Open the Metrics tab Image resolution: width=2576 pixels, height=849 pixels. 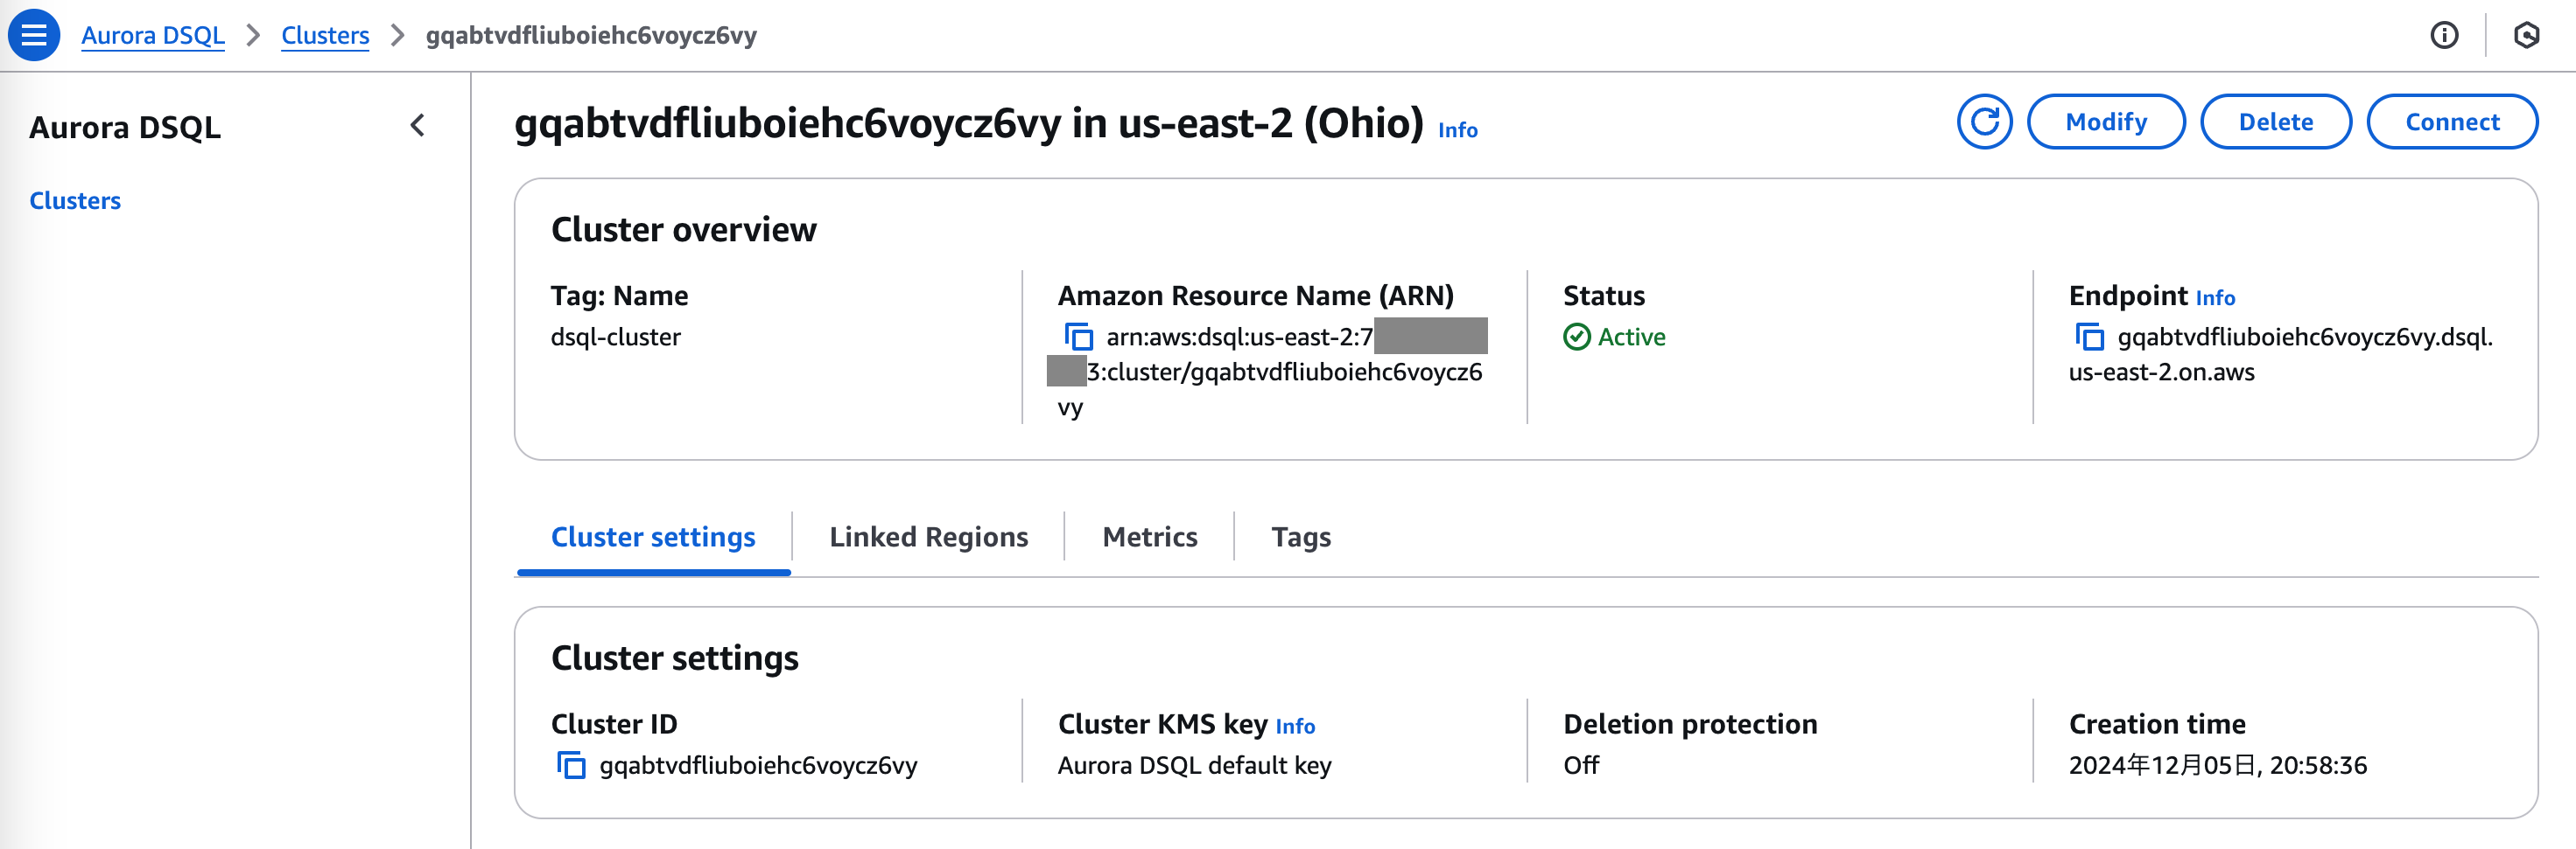tap(1149, 538)
